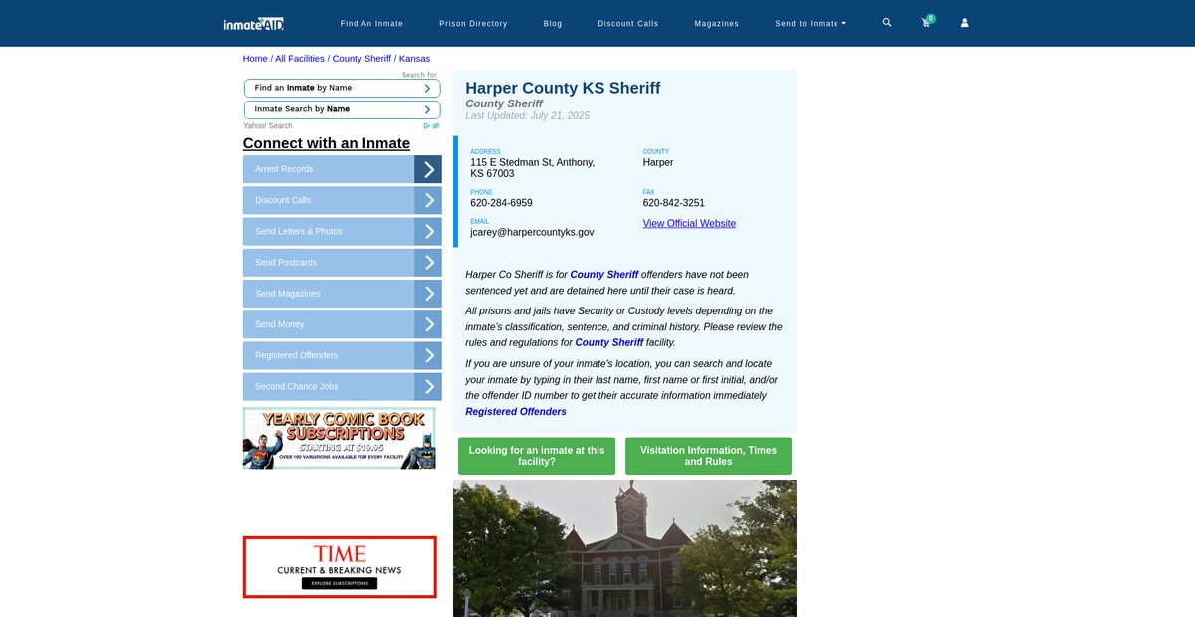
Task: Open Send Letters & Photos sidebar item
Action: 329,231
